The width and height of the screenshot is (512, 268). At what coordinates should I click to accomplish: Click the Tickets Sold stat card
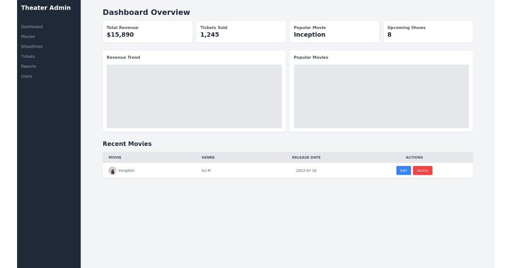[x=241, y=31]
